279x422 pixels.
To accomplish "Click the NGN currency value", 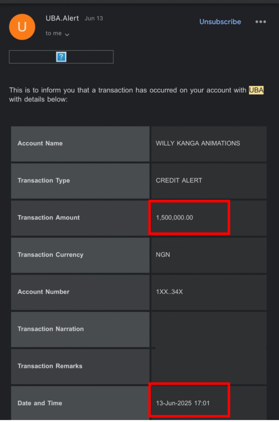I will (x=163, y=255).
